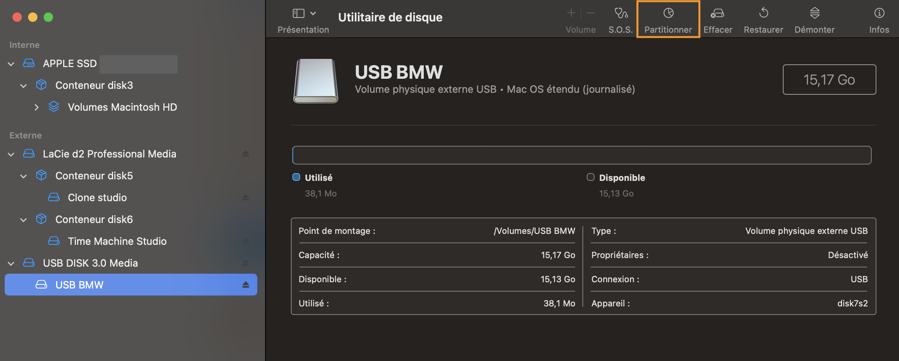Click the APPLE SSD drive icon

29,63
